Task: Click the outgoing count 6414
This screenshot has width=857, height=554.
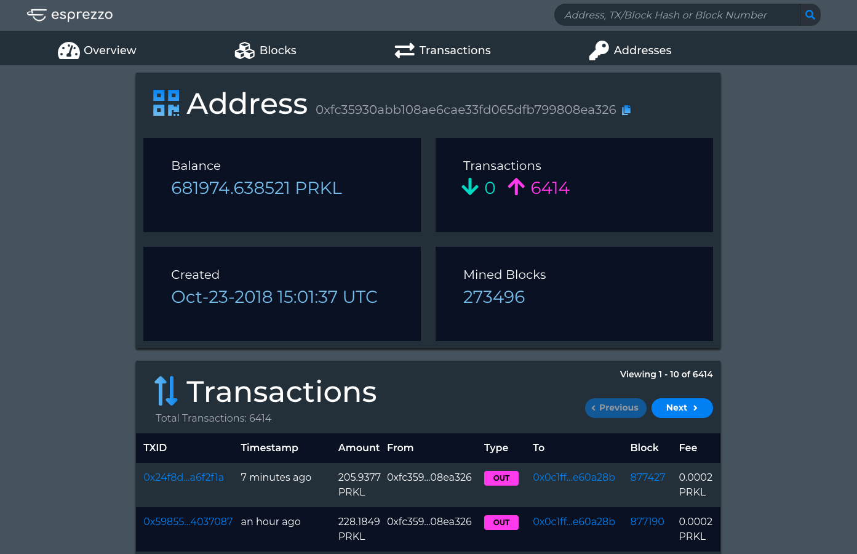Action: (550, 188)
